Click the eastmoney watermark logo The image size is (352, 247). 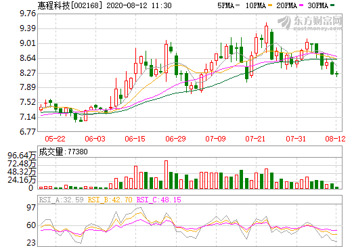(x=309, y=23)
